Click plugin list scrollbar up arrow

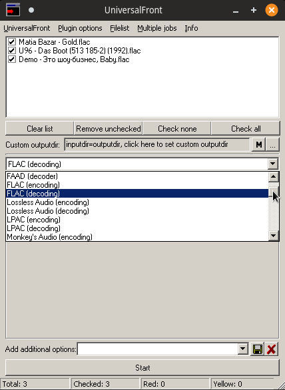(273, 176)
